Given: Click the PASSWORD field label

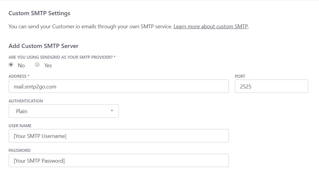Looking at the screenshot, I should click(20, 150).
